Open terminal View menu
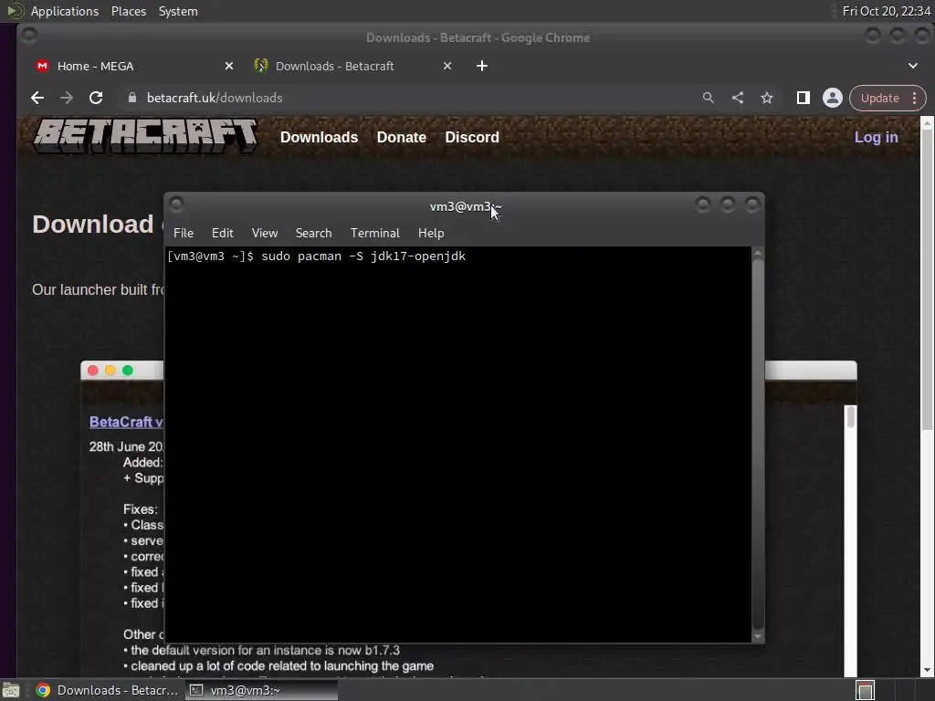Image resolution: width=935 pixels, height=701 pixels. click(265, 233)
